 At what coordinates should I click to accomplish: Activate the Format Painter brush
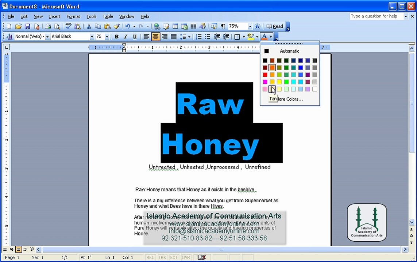coord(116,27)
